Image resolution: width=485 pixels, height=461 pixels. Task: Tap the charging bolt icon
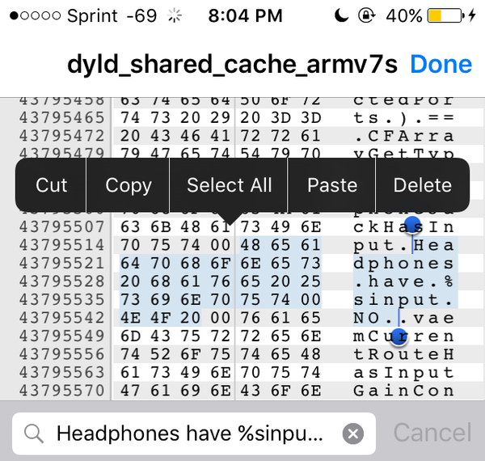[472, 15]
